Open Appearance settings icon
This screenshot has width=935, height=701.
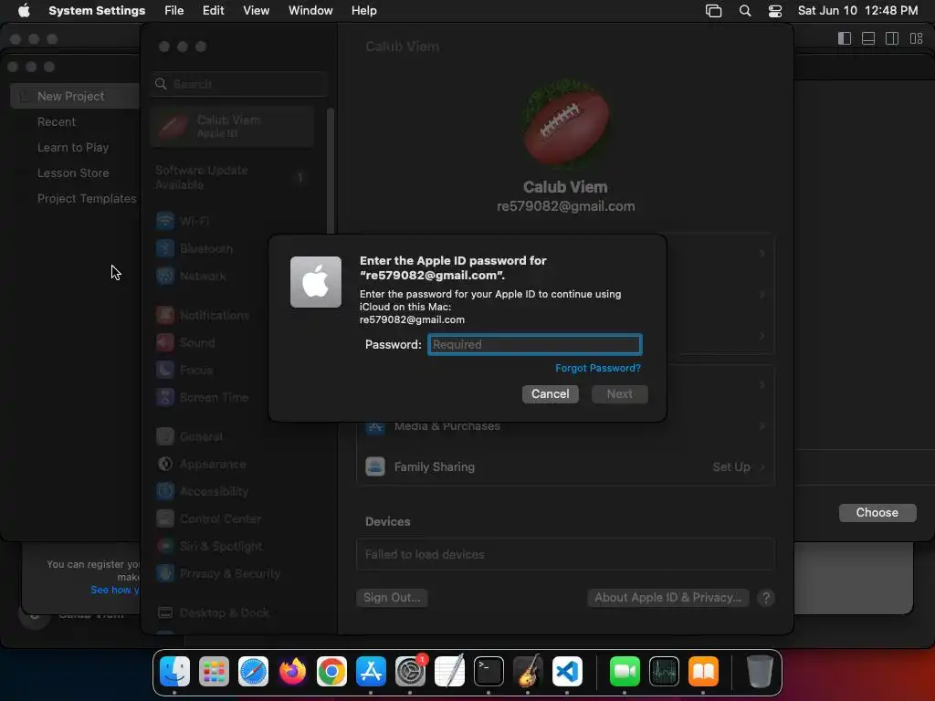click(165, 464)
